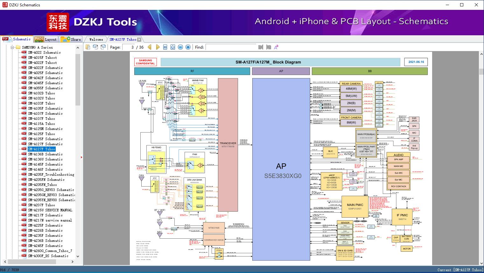Go to the next page arrow
Image resolution: width=484 pixels, height=273 pixels.
tap(158, 47)
